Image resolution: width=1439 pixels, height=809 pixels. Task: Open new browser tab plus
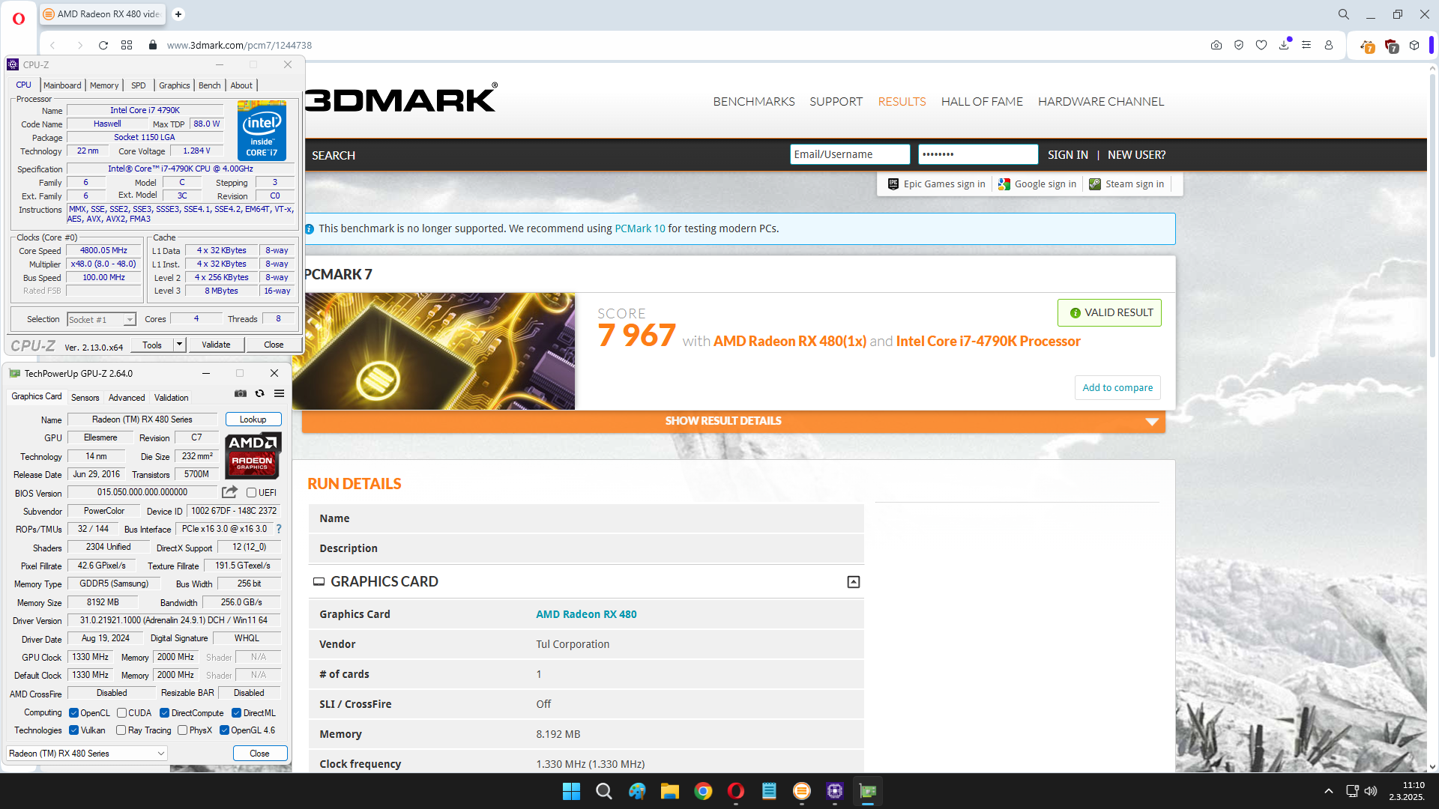point(178,14)
